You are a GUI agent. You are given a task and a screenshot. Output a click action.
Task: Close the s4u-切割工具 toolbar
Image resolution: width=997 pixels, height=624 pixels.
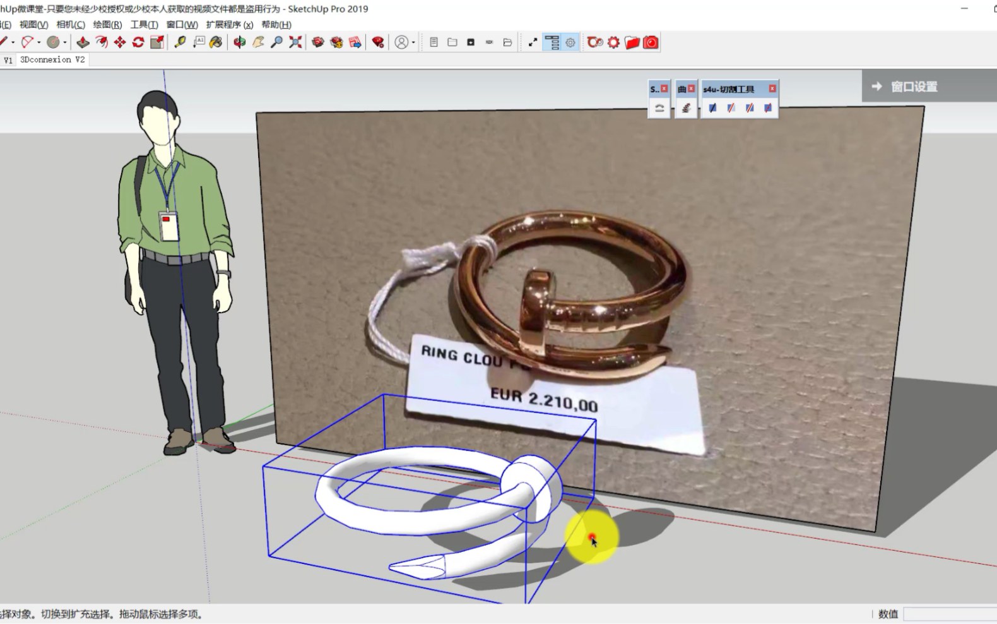click(772, 89)
